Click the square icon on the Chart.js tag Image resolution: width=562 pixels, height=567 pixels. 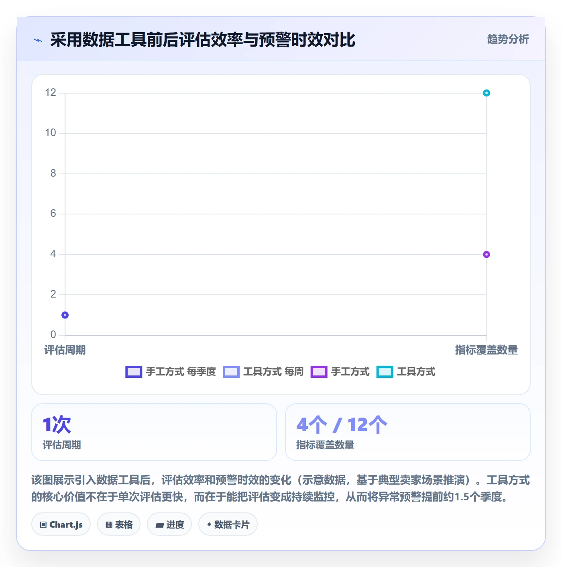click(43, 525)
